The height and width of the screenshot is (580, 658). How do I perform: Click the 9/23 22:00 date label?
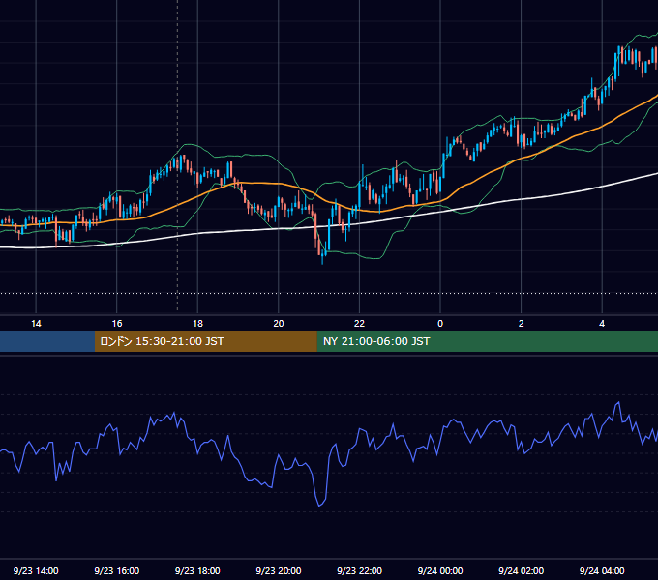359,570
